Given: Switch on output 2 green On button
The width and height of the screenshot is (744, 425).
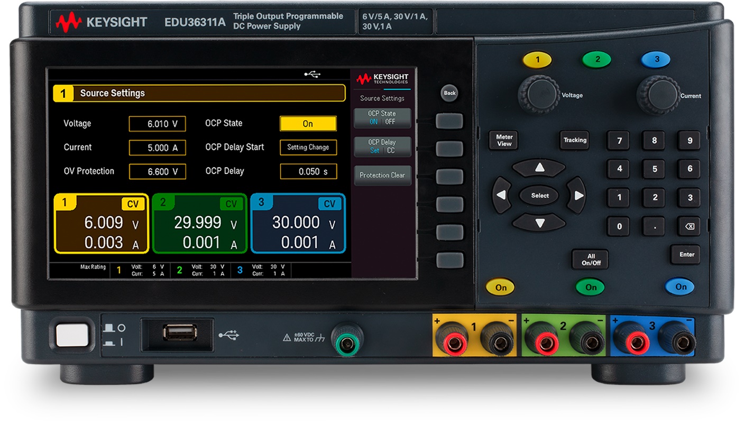Looking at the screenshot, I should click(591, 287).
